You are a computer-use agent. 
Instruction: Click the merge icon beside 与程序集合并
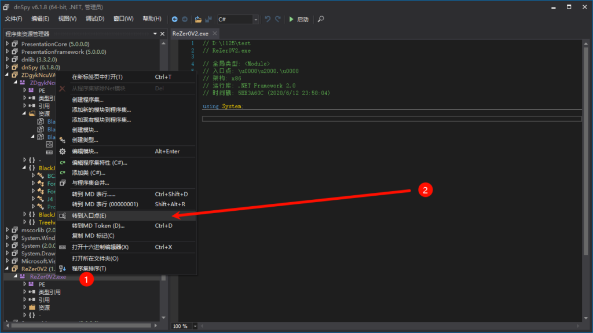coord(63,183)
